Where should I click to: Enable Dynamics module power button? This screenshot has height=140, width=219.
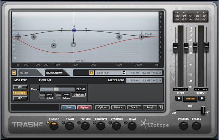tap(110, 123)
